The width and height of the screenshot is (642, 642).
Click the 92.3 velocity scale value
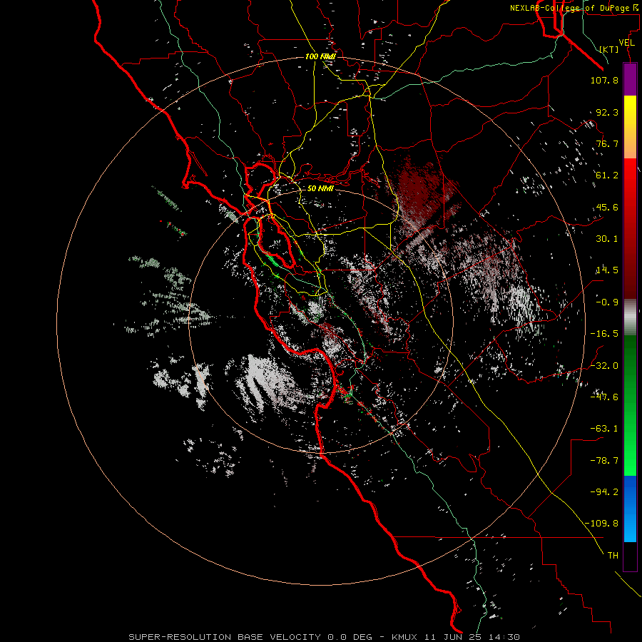coord(607,112)
